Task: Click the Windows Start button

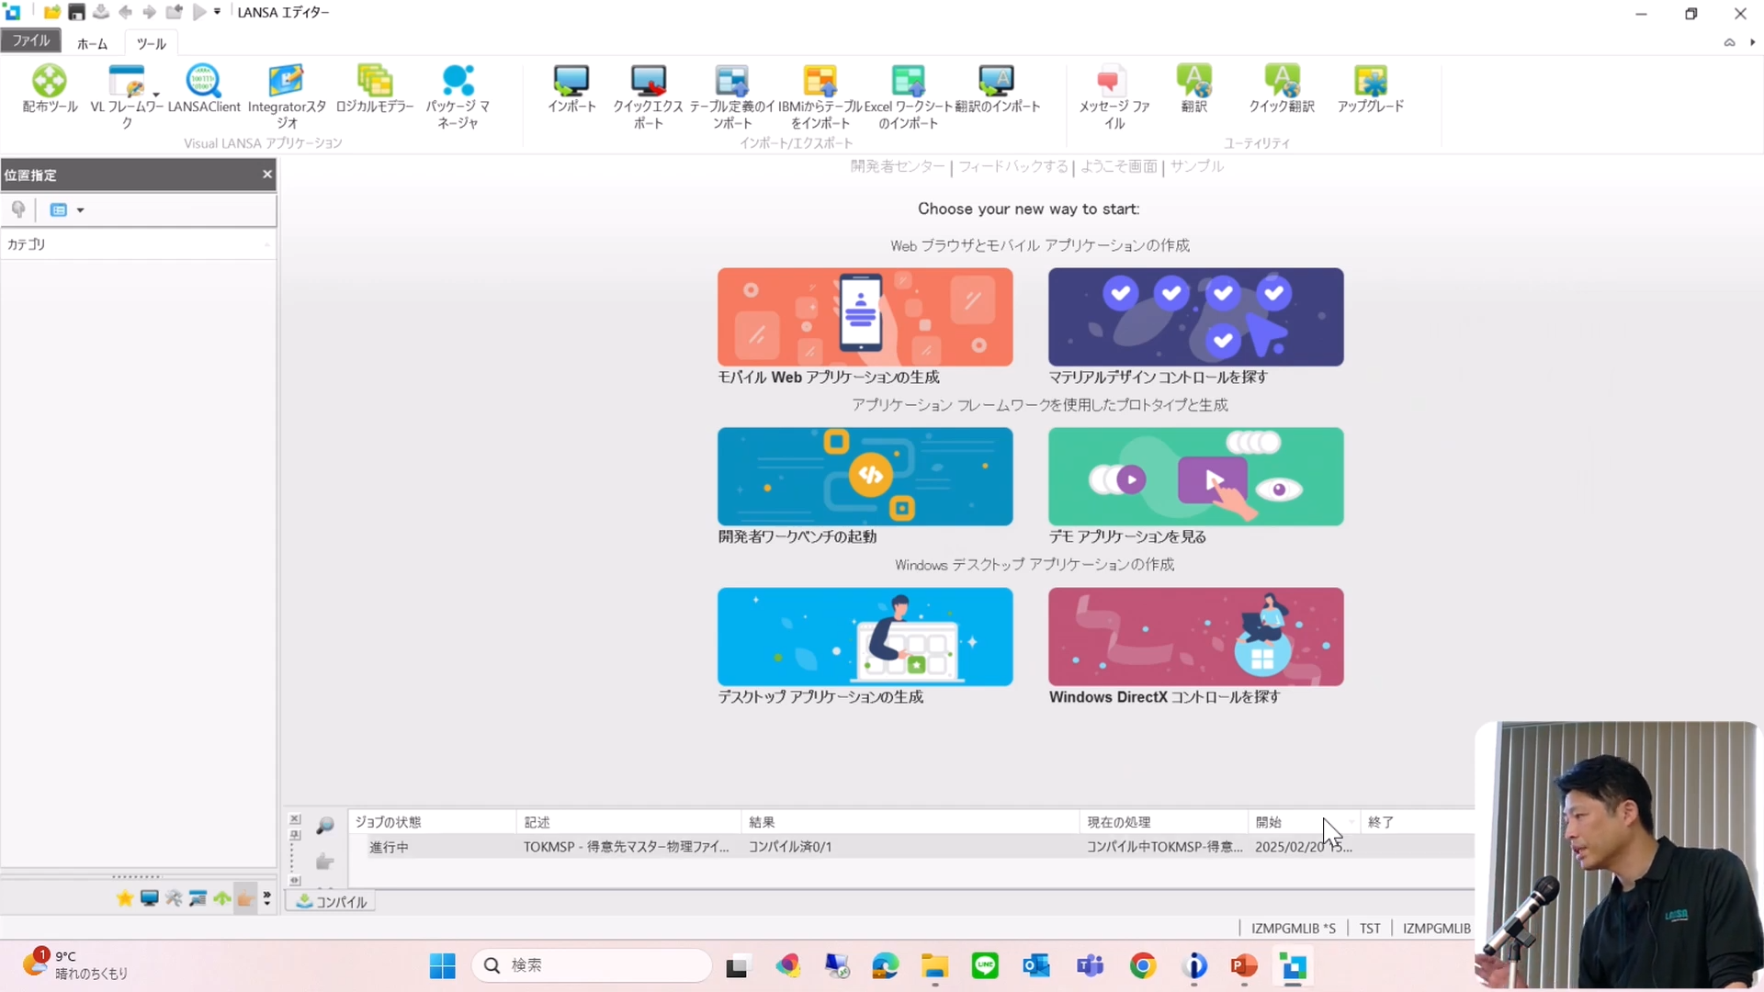Action: (x=442, y=965)
